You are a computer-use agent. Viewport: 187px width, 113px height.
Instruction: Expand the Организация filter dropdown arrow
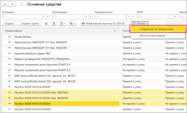tap(86, 17)
